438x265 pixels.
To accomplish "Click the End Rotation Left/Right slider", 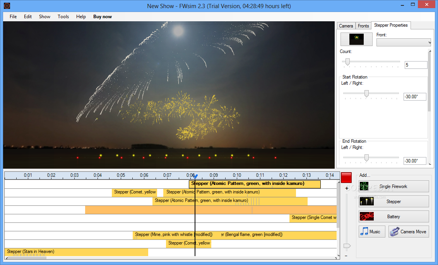I will (371, 158).
